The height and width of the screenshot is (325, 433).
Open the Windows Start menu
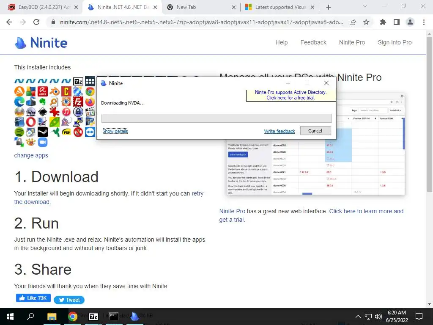point(10,317)
